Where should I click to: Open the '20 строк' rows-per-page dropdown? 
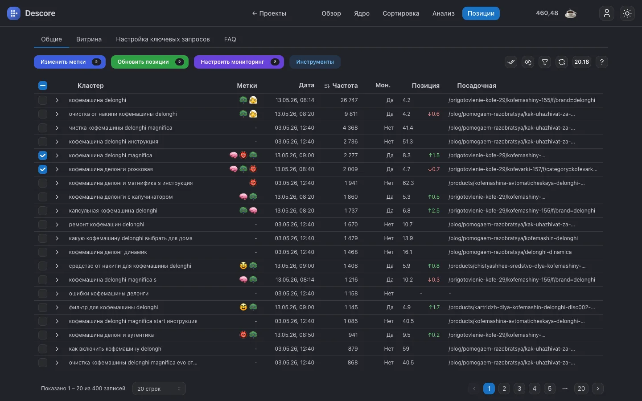(159, 389)
